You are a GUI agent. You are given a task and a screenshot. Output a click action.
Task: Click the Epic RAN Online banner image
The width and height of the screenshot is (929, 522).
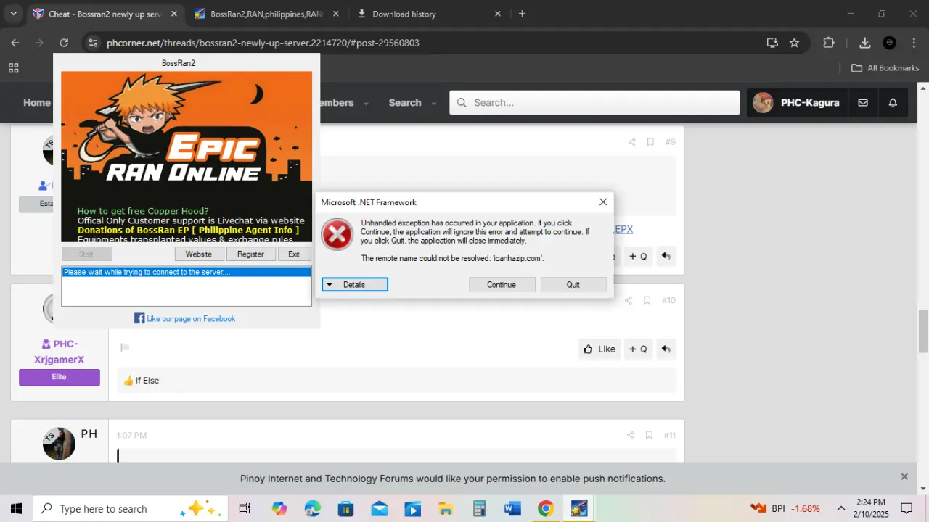(187, 156)
